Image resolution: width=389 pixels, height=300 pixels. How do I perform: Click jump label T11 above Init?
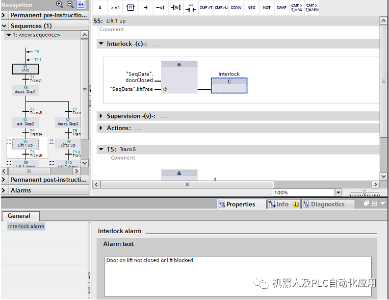coord(38,60)
